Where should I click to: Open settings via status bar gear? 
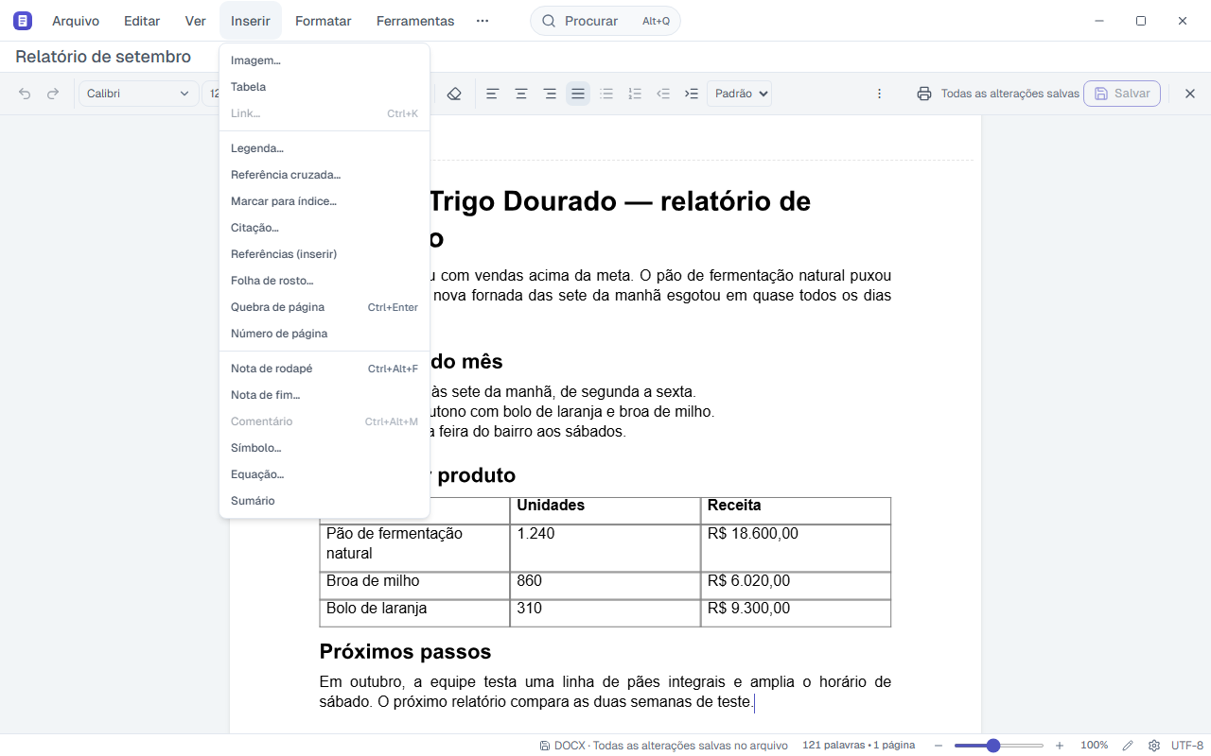pyautogui.click(x=1154, y=746)
